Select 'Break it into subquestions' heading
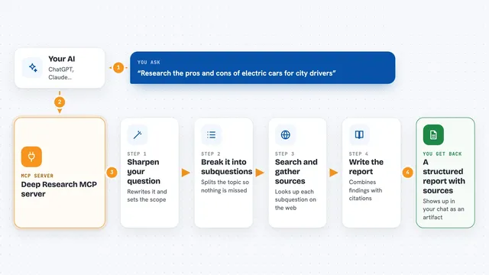Screen dimensions: 489x275 (x=226, y=167)
